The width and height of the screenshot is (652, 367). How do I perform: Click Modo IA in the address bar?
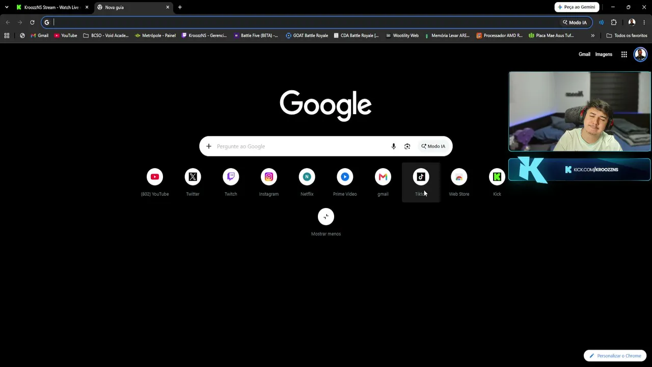[x=575, y=22]
